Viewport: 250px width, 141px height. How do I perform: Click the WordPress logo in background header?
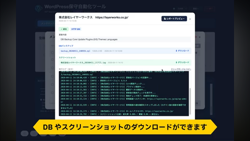(x=39, y=8)
